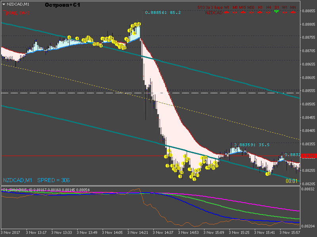317x237 pixels.
Task: Click the '0.88856: 85.2' price label
Action: (x=163, y=13)
